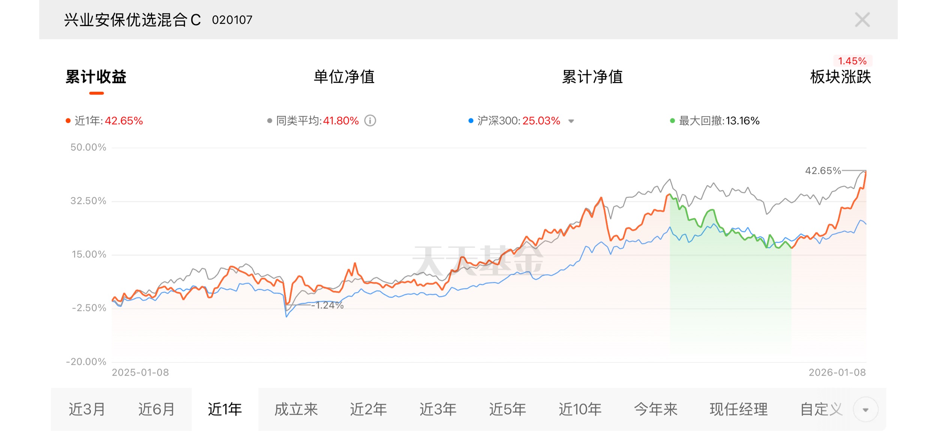Switch to the 单位净值 tab
Screen dimensions: 937x431
(x=344, y=77)
